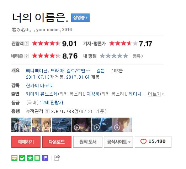186x169 pixels.
Task: Click the 예매하기 button
Action: [26, 142]
